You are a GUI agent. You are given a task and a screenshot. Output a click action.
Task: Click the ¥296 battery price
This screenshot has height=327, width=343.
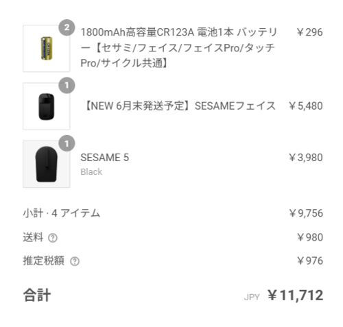click(x=309, y=32)
